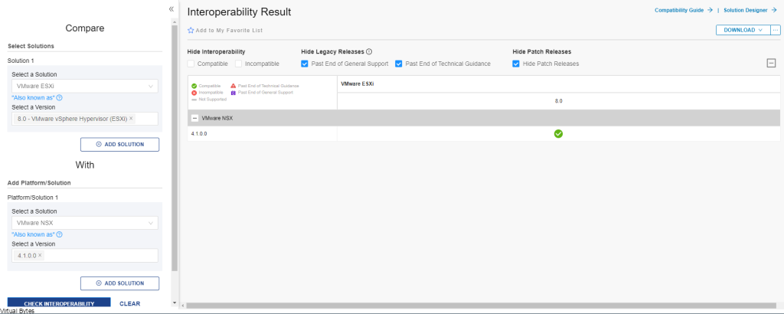784x314 pixels.
Task: Open the VMware NSX solution dropdown
Action: (85, 223)
